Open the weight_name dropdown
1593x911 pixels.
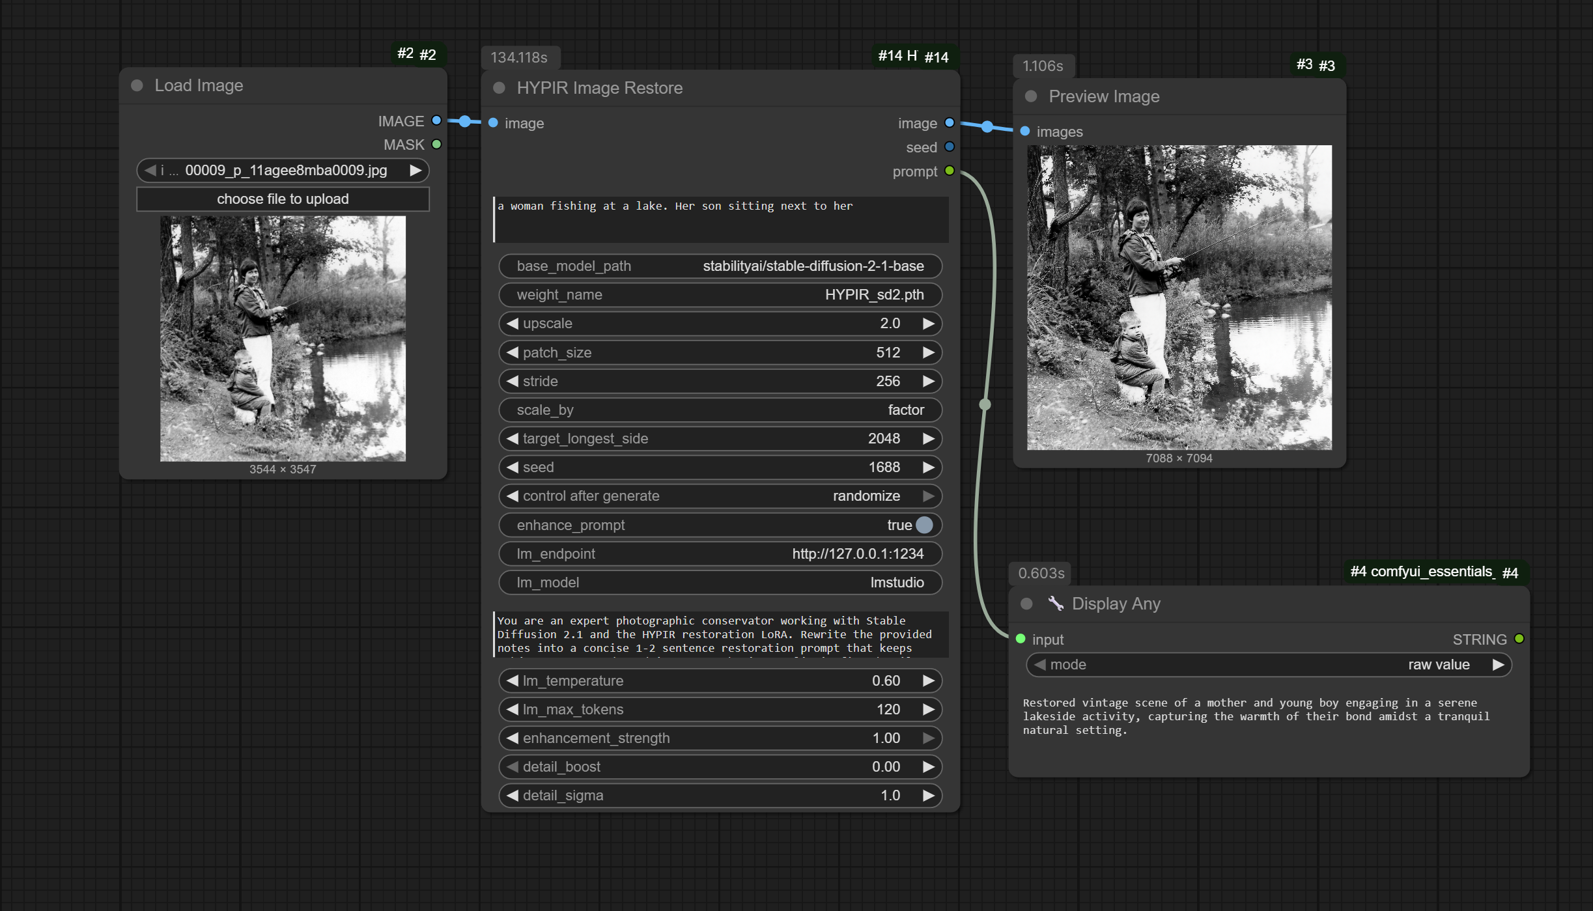tap(720, 294)
